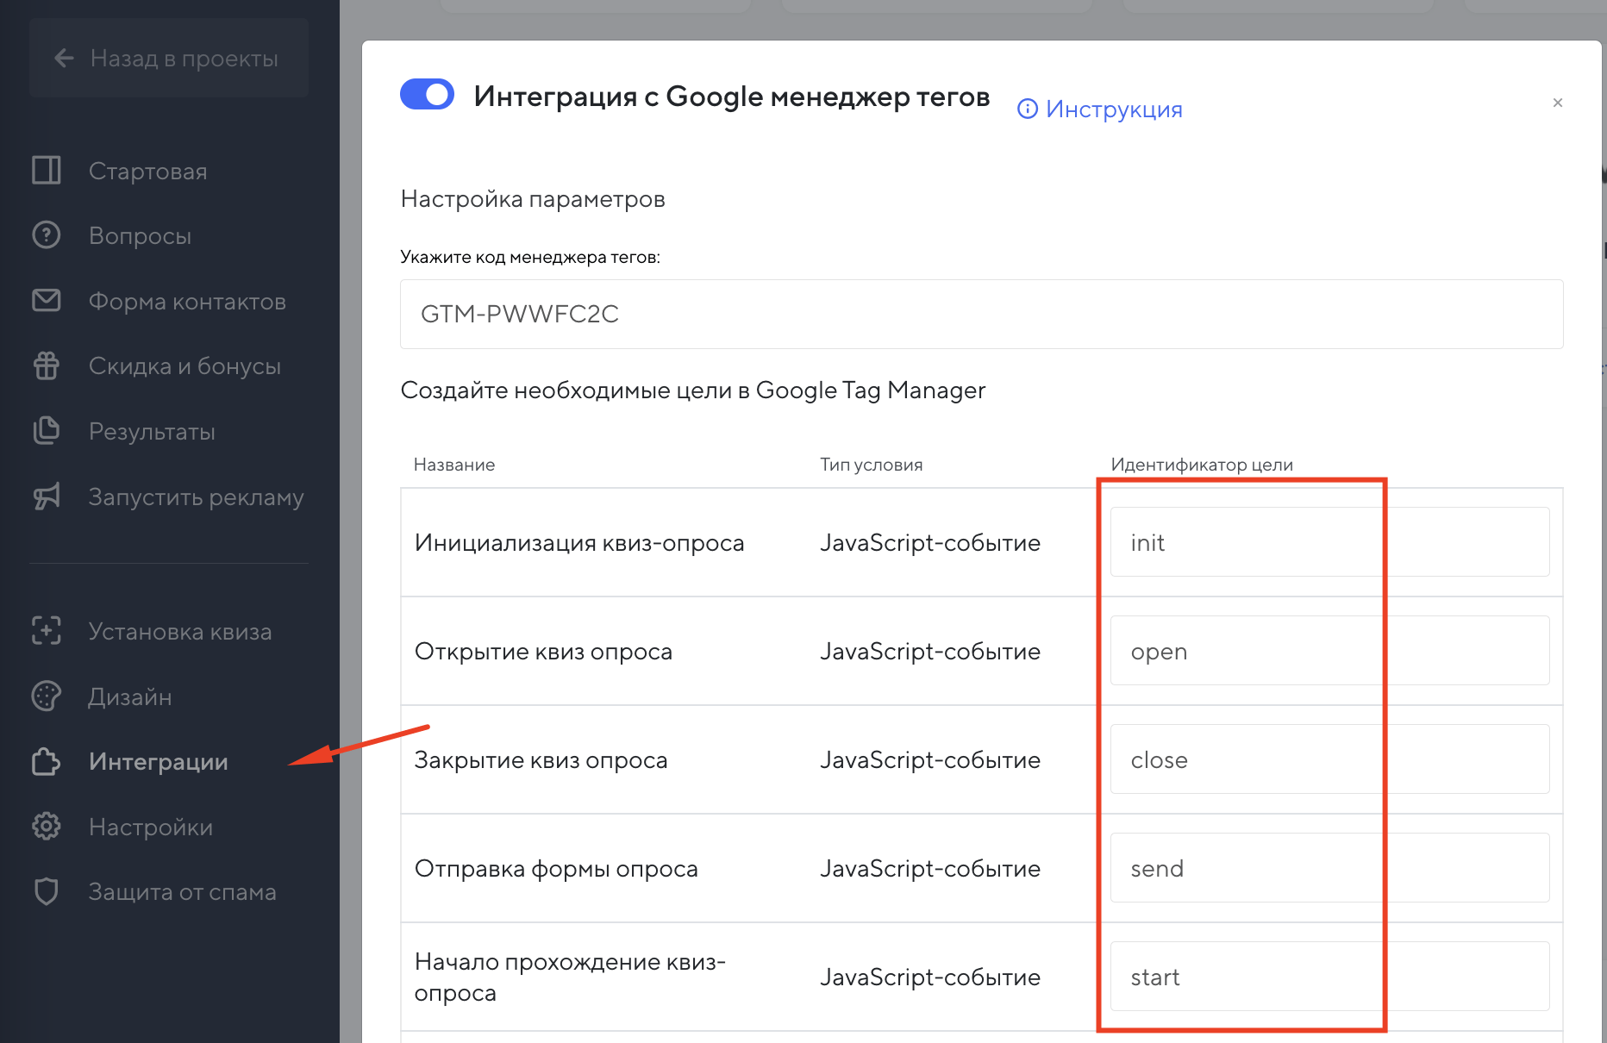Open Защита от спама section
The image size is (1607, 1043).
click(x=182, y=891)
